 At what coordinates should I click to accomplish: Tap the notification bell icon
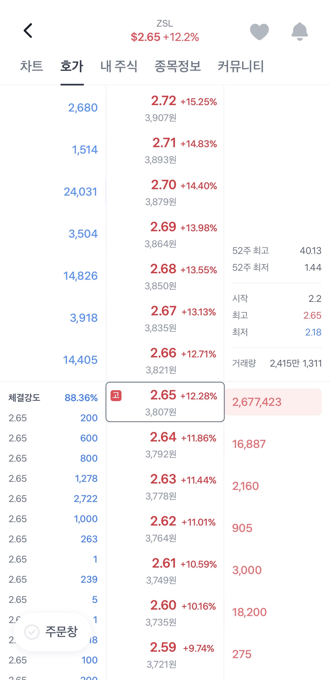click(299, 31)
